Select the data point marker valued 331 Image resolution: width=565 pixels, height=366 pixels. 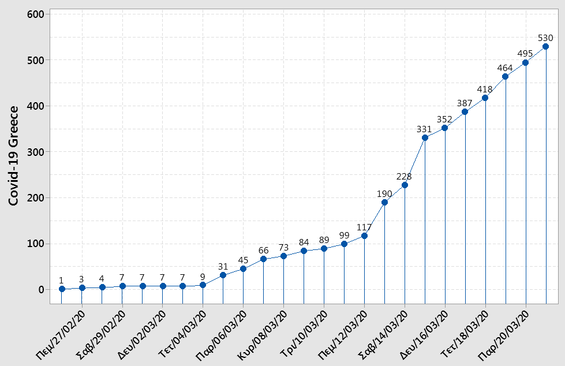[x=425, y=138]
